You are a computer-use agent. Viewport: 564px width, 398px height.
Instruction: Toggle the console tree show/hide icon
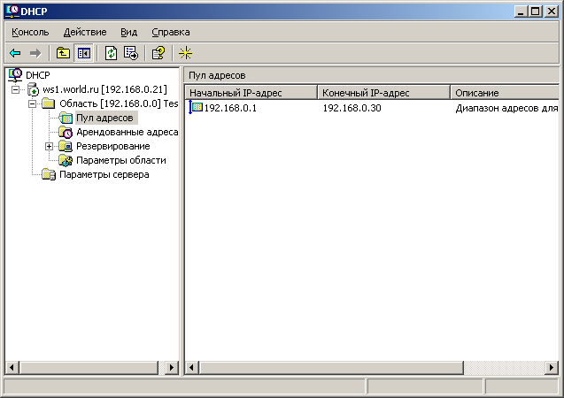[x=84, y=54]
